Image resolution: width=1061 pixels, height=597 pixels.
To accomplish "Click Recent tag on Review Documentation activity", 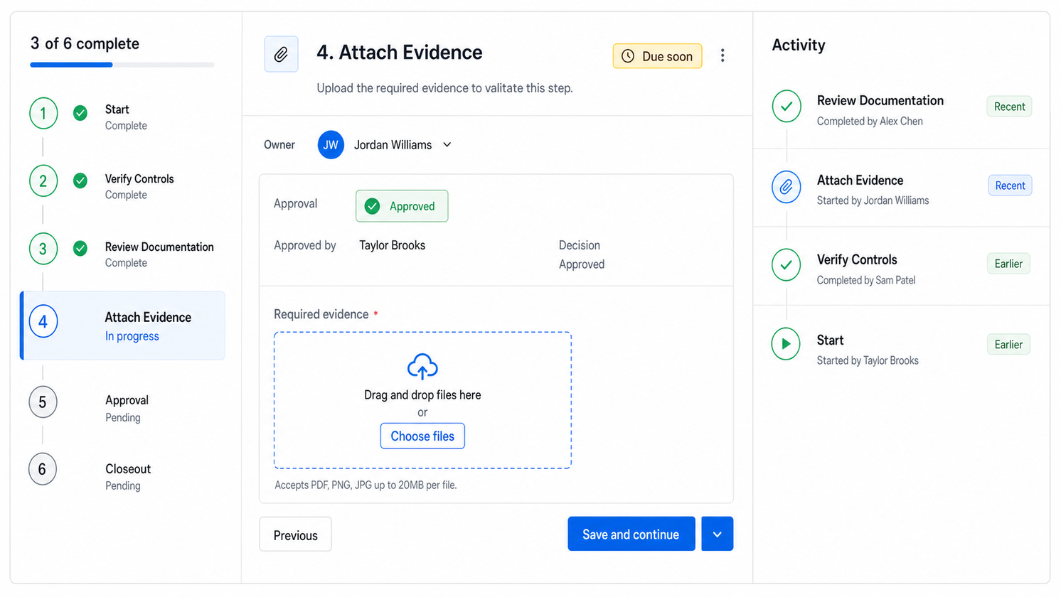I will (1009, 107).
